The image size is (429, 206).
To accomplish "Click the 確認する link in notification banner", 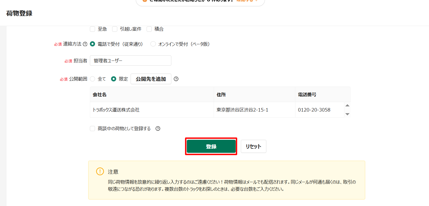I will (245, 1).
